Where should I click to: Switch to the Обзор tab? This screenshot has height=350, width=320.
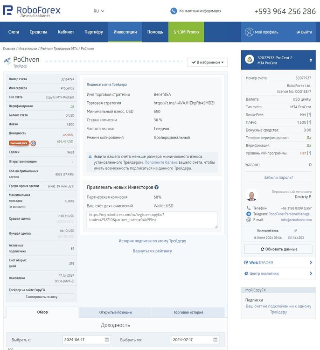click(x=42, y=312)
